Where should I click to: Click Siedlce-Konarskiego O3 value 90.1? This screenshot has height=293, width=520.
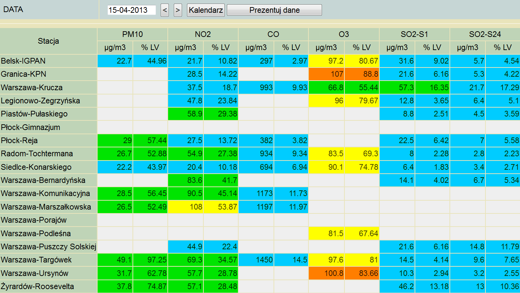point(327,167)
